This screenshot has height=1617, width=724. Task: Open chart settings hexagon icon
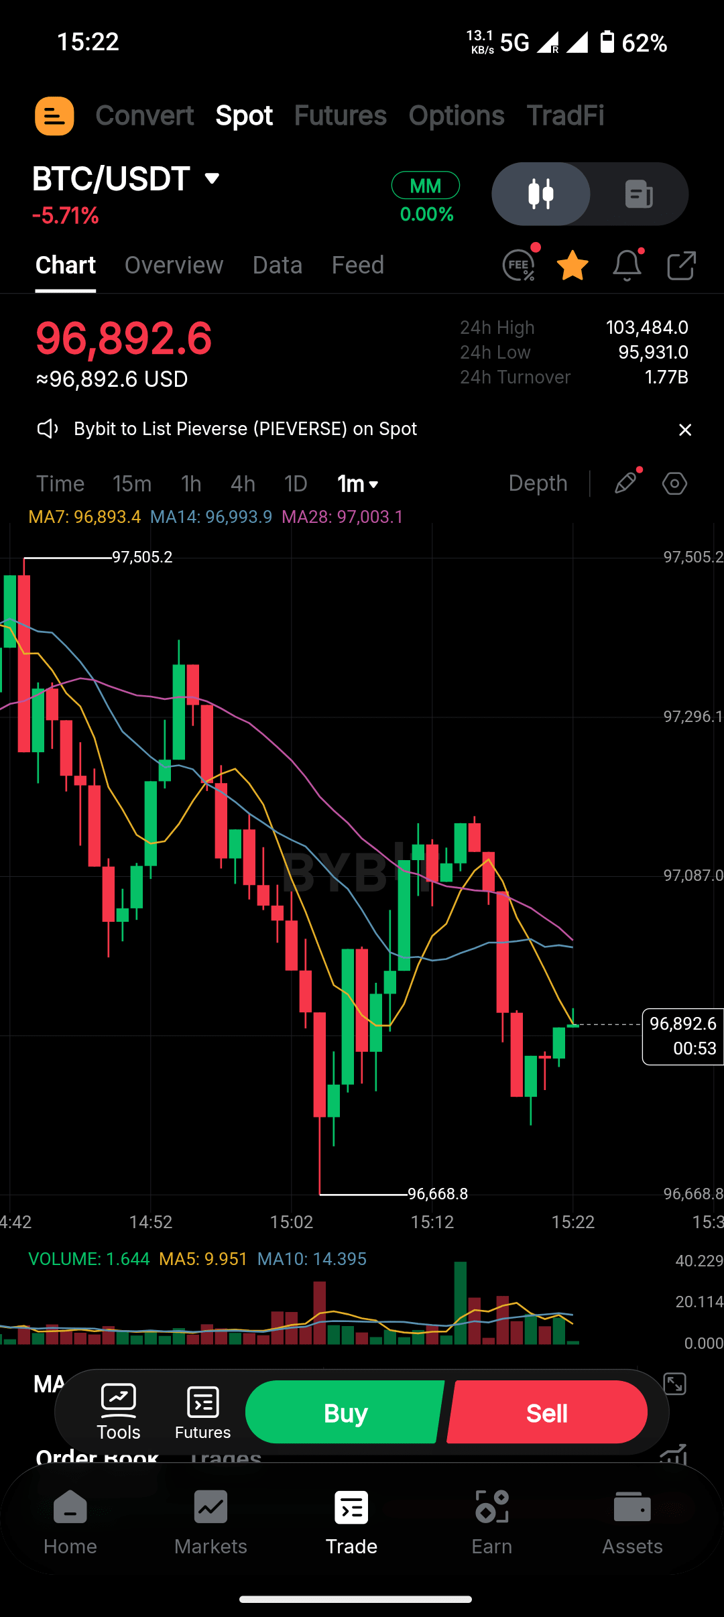(674, 483)
